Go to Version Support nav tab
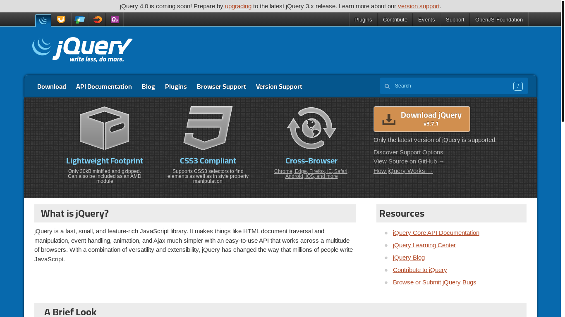The image size is (565, 317). (279, 87)
